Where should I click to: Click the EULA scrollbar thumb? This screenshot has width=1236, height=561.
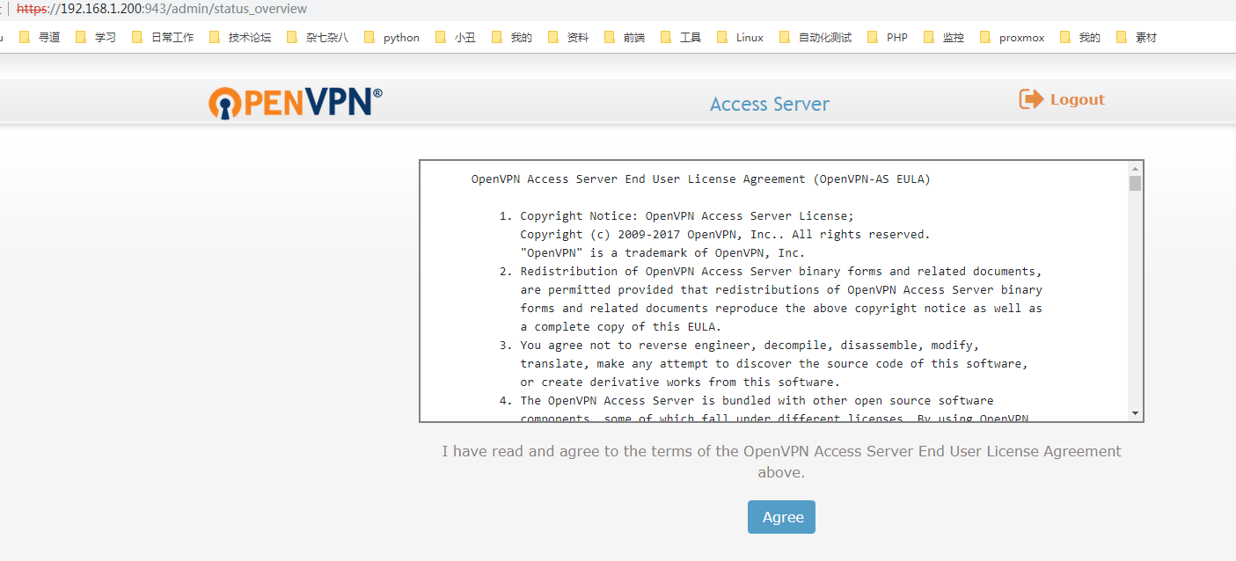1135,183
